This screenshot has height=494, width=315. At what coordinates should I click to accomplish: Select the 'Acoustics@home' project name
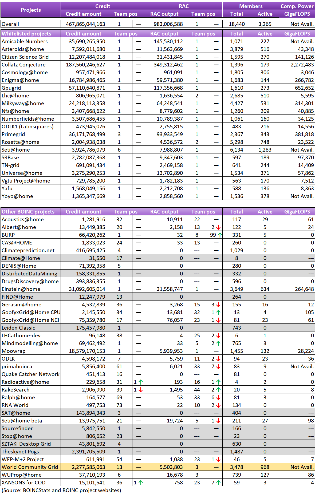[x=23, y=219]
